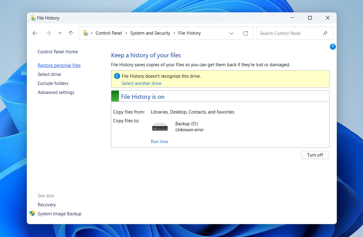Open System Image Backup link
Screen dimensions: 363x237
click(59, 214)
